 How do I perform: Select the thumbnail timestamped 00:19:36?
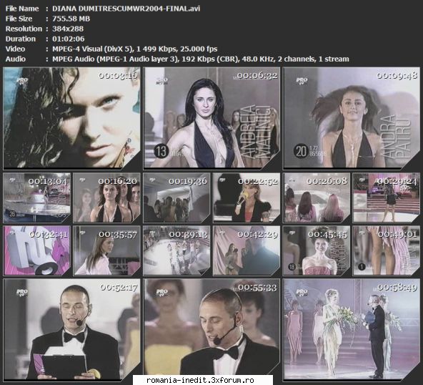[x=176, y=198]
